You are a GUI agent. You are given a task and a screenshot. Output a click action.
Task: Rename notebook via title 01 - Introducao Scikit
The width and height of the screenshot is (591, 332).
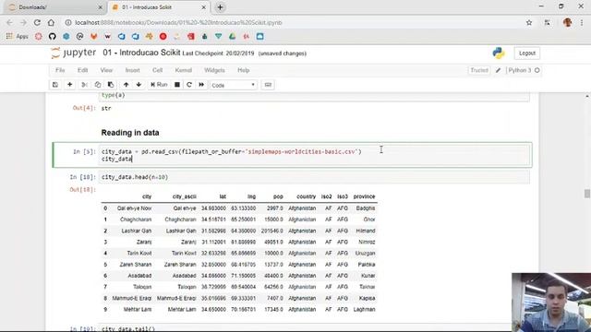pyautogui.click(x=141, y=53)
